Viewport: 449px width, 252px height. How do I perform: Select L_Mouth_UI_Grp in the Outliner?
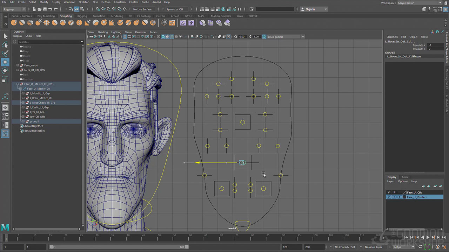click(x=40, y=93)
